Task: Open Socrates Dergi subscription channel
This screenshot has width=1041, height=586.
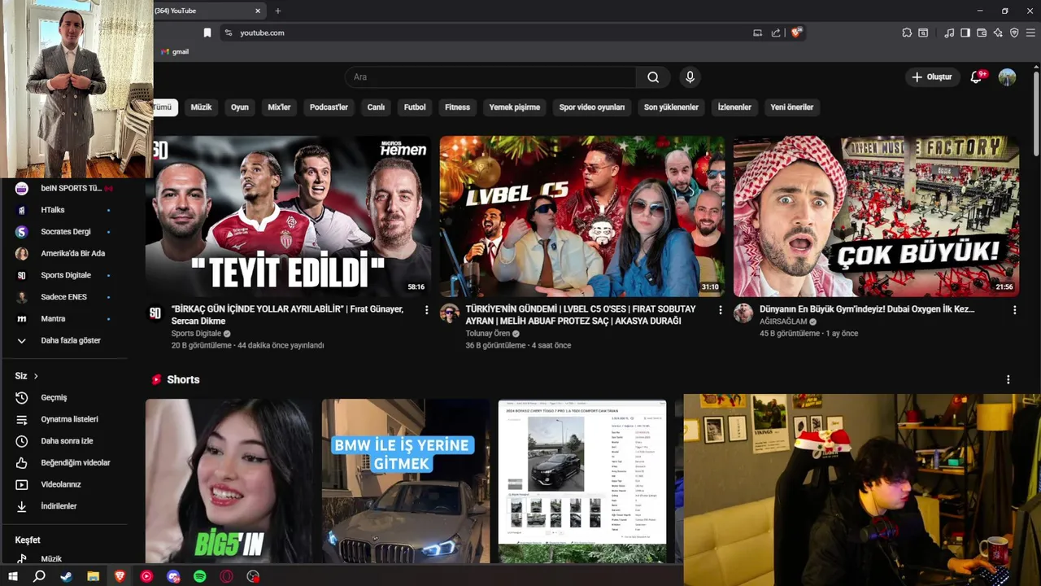Action: [x=63, y=232]
